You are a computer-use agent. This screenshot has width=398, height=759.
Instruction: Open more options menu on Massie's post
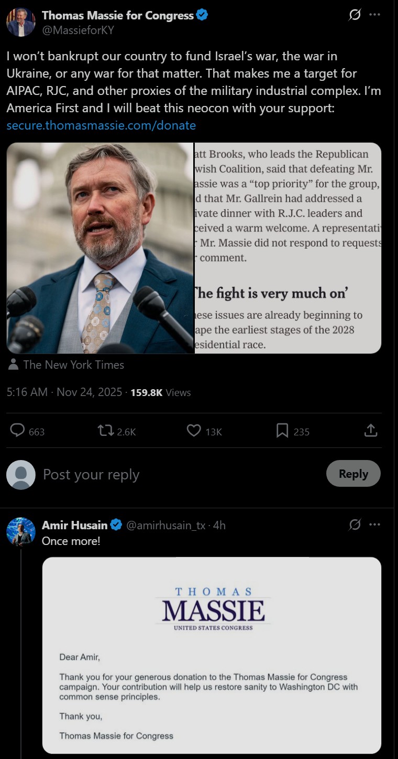[x=374, y=15]
